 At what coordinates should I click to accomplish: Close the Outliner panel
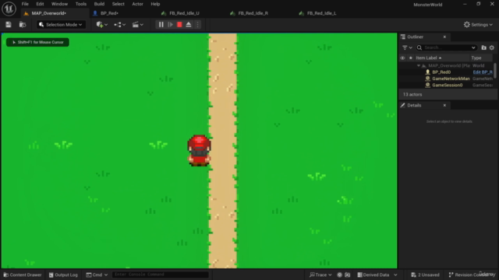[x=444, y=37]
